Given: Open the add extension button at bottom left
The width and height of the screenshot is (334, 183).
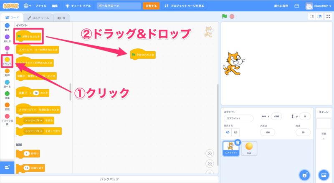Looking at the screenshot, I should [x=7, y=167].
